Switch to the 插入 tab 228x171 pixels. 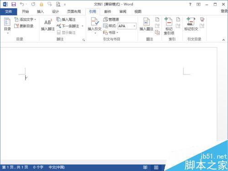40,11
